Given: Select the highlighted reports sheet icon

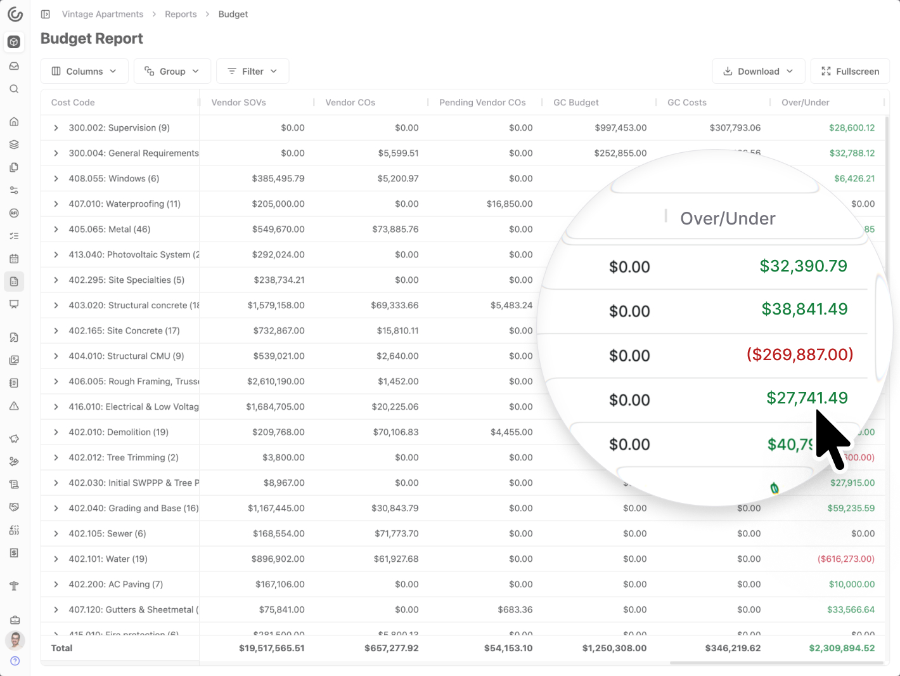Looking at the screenshot, I should tap(14, 282).
